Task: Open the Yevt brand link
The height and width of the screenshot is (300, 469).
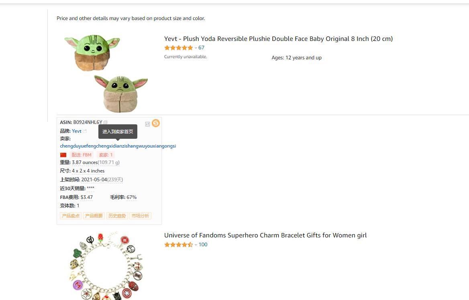Action: pyautogui.click(x=77, y=131)
